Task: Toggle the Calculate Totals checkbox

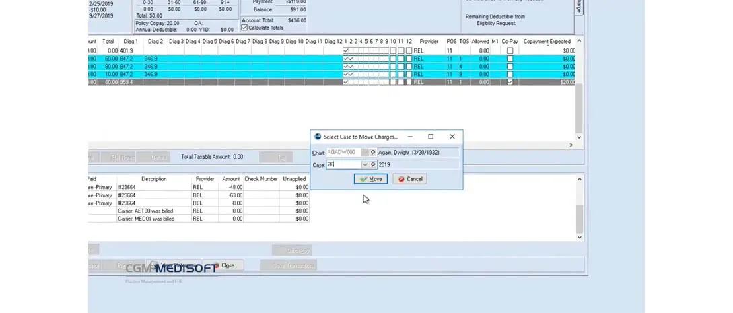Action: tap(244, 28)
